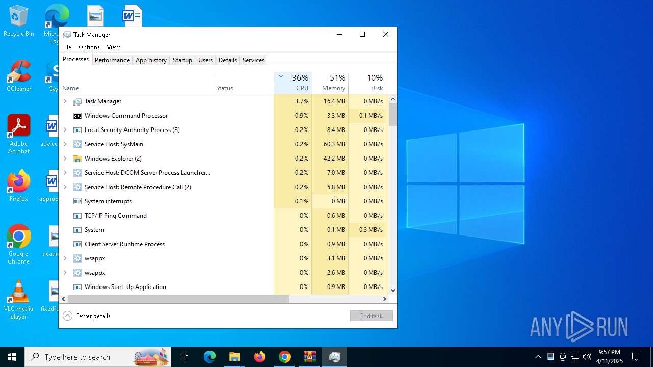
Task: Click the Remote Procedure Call service icon
Action: tap(78, 187)
